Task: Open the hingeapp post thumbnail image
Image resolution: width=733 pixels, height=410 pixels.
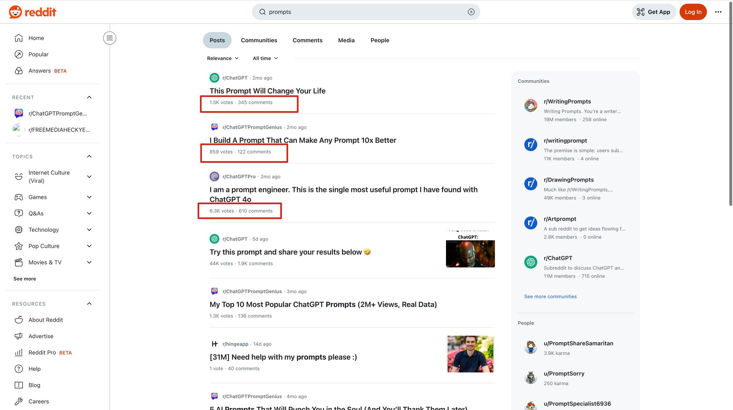Action: pyautogui.click(x=470, y=354)
